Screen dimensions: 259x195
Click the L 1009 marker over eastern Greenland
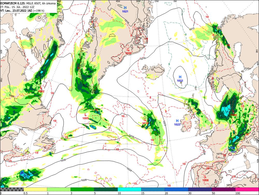pos(128,51)
